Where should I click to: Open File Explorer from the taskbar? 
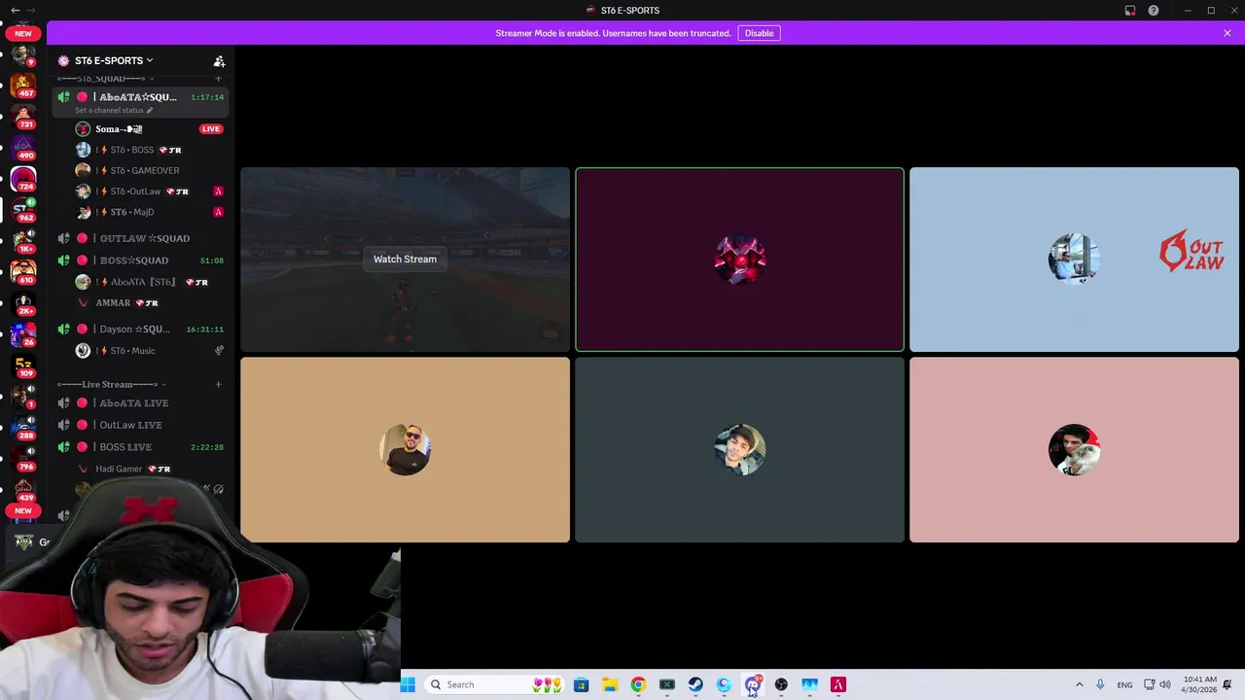pyautogui.click(x=610, y=684)
